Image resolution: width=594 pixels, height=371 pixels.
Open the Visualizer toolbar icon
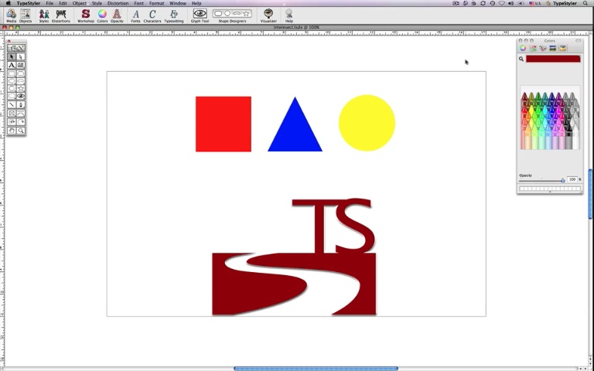click(x=268, y=15)
